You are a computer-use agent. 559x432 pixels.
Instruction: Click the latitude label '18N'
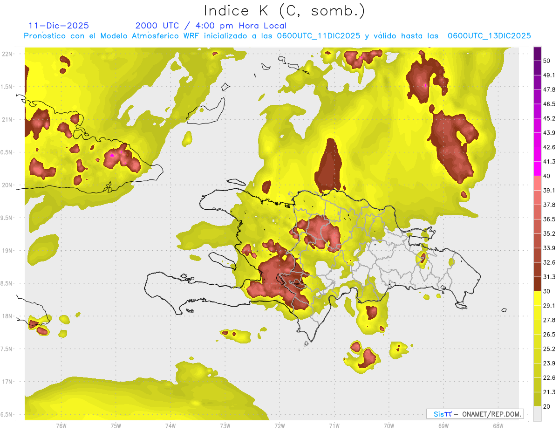coord(7,316)
